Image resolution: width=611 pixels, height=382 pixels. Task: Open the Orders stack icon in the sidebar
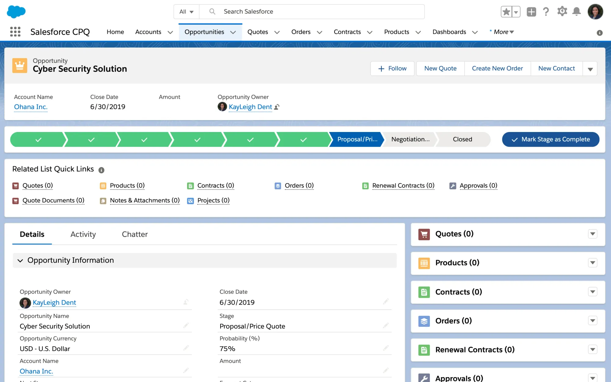click(x=424, y=321)
